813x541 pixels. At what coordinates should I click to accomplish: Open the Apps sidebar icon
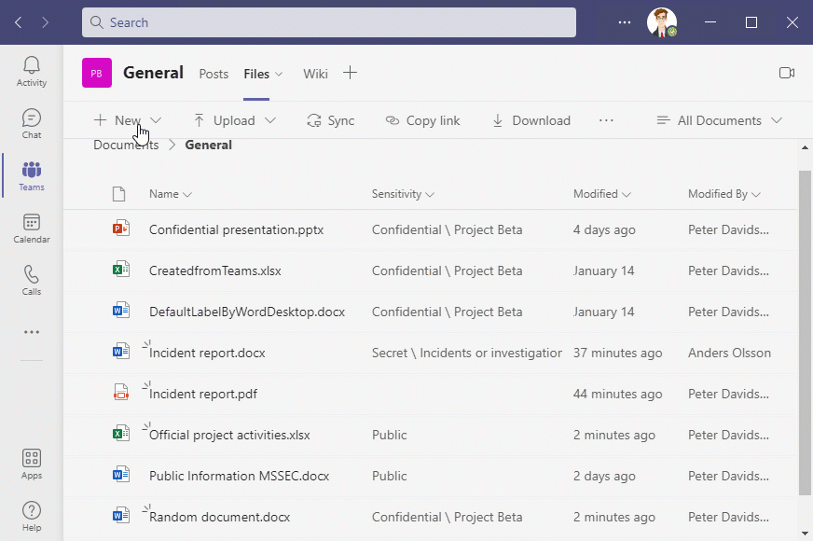tap(32, 464)
